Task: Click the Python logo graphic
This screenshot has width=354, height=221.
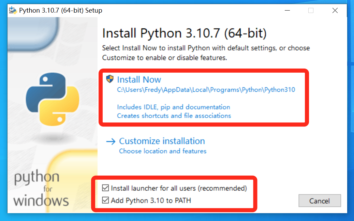Action: click(x=53, y=99)
